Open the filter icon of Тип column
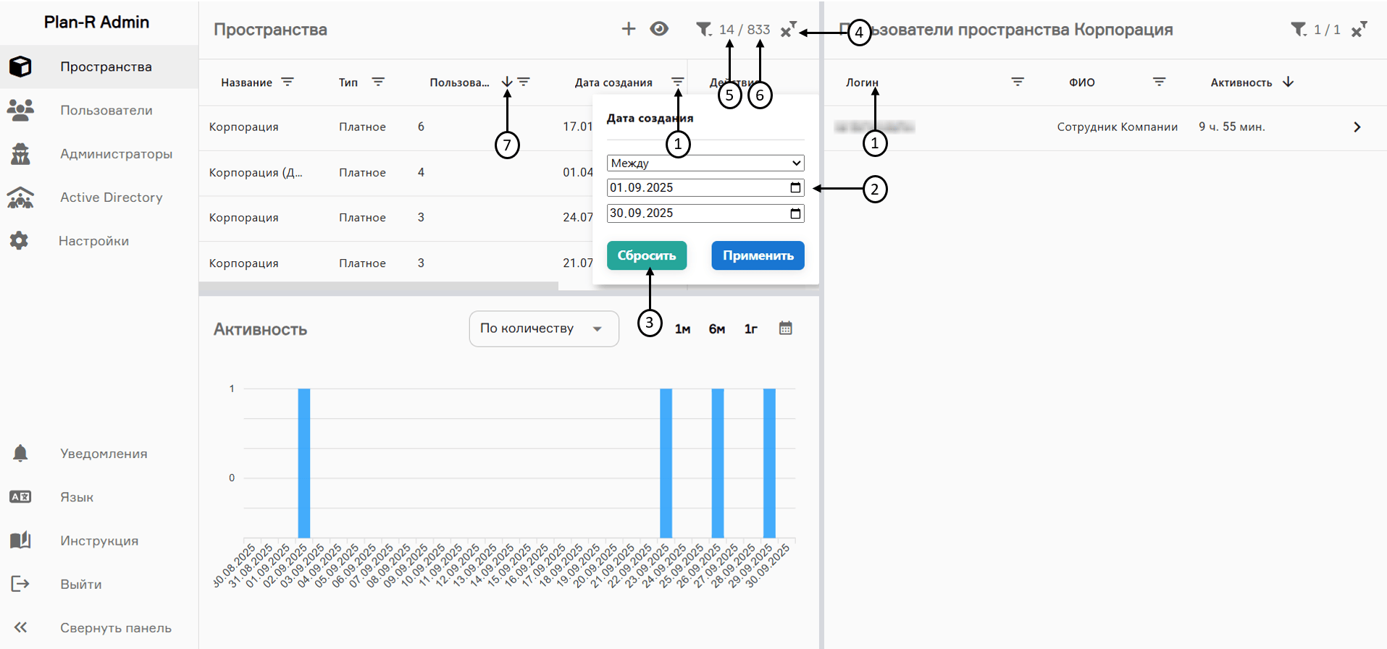Image resolution: width=1387 pixels, height=649 pixels. coord(378,82)
